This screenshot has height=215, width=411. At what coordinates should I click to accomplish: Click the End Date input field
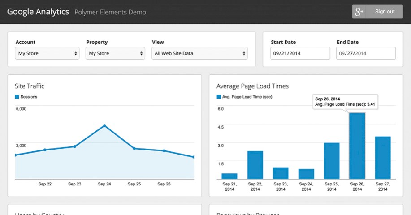click(x=366, y=54)
